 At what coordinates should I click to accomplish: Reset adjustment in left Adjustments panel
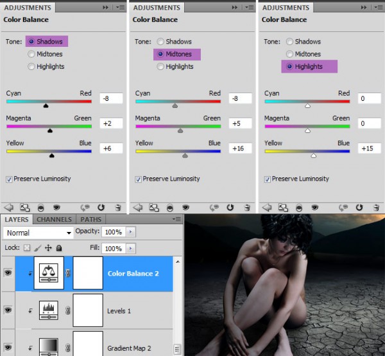tap(101, 208)
